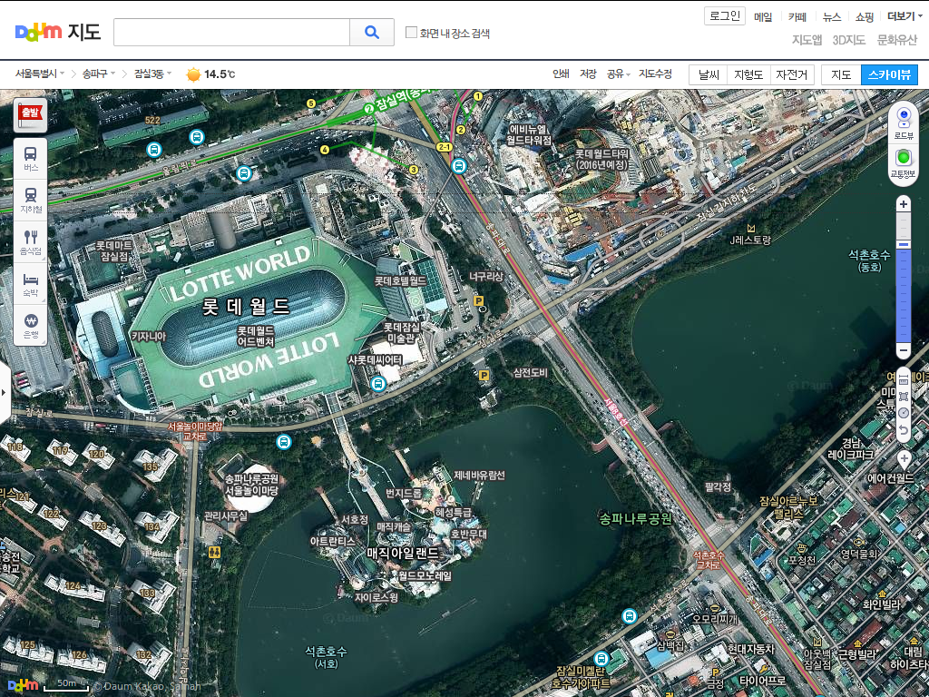This screenshot has width=929, height=697.
Task: Zoom in with the plus button
Action: tap(903, 204)
